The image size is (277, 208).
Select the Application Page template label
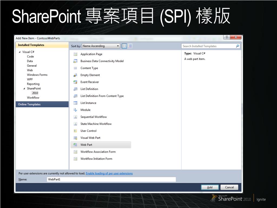coord(91,54)
